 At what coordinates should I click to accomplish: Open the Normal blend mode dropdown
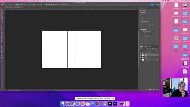point(145,51)
